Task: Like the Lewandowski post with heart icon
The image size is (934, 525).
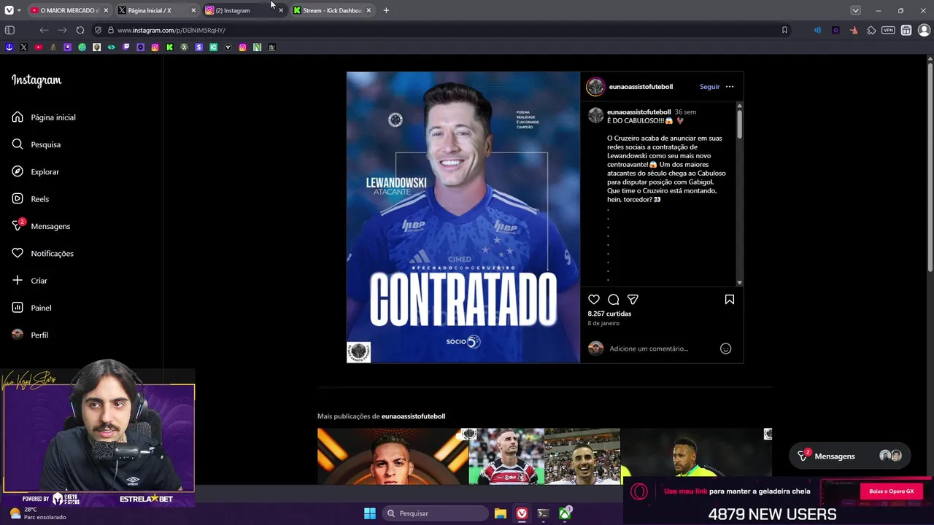Action: (x=594, y=300)
